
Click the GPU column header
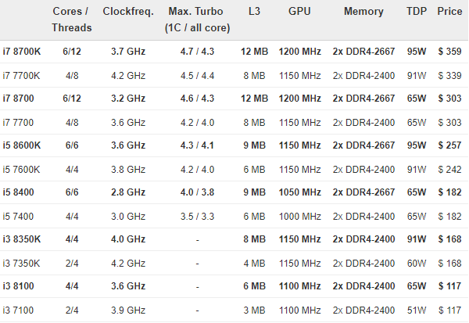click(299, 12)
